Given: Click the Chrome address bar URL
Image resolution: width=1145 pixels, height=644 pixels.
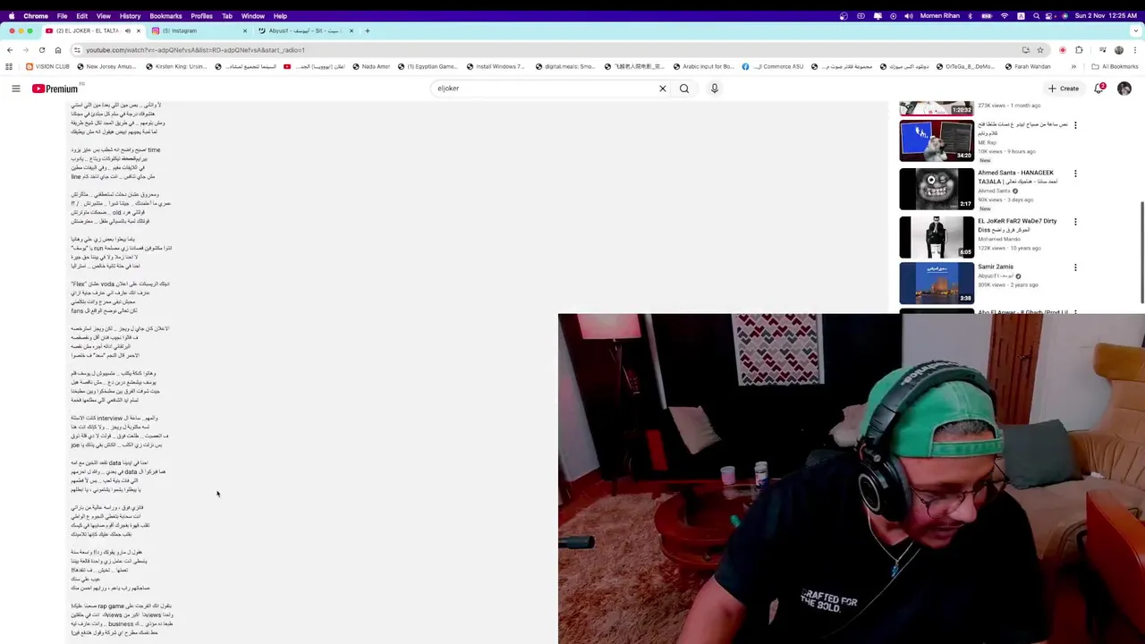Looking at the screenshot, I should [x=195, y=50].
